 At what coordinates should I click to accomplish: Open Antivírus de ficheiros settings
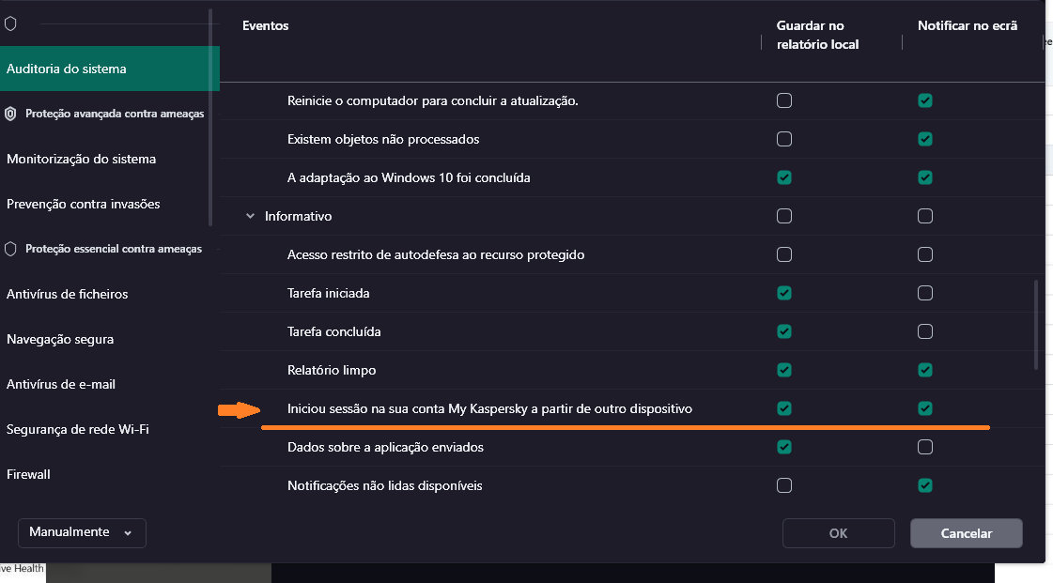(68, 294)
